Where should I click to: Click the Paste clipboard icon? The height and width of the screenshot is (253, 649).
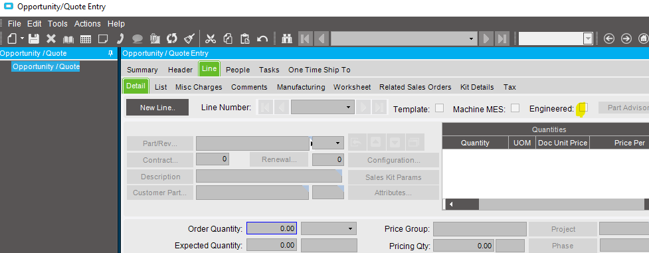(x=245, y=39)
